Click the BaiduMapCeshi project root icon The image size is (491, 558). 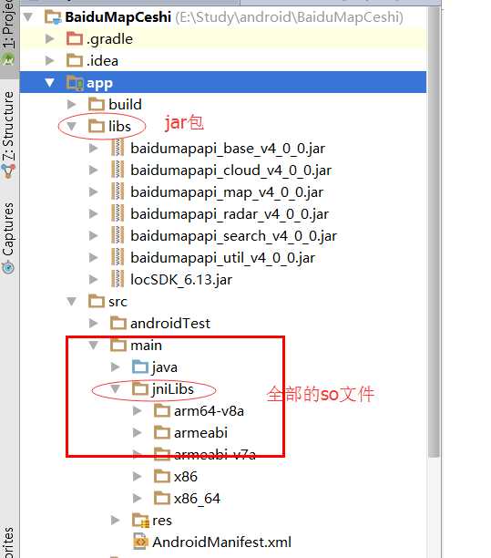click(53, 17)
